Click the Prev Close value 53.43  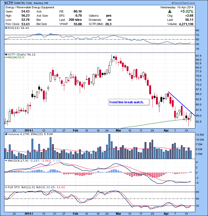click(x=25, y=24)
